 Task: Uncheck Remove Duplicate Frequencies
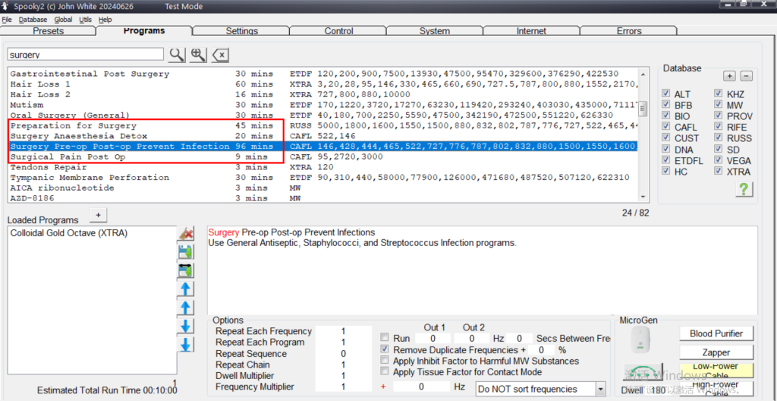tap(384, 349)
